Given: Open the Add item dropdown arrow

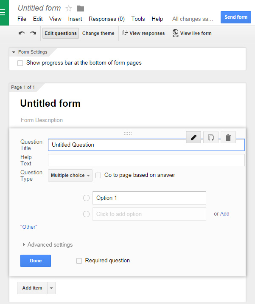Looking at the screenshot, I should [x=51, y=288].
